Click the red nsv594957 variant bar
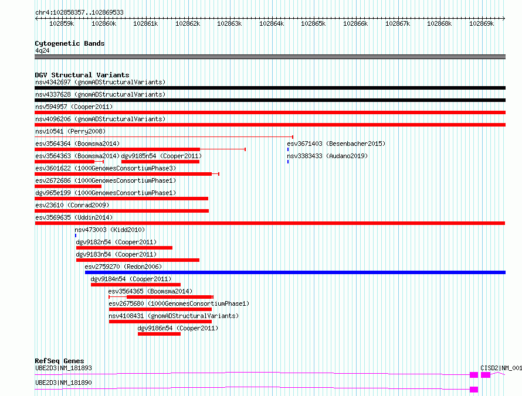This screenshot has height=396, width=522. 270,112
